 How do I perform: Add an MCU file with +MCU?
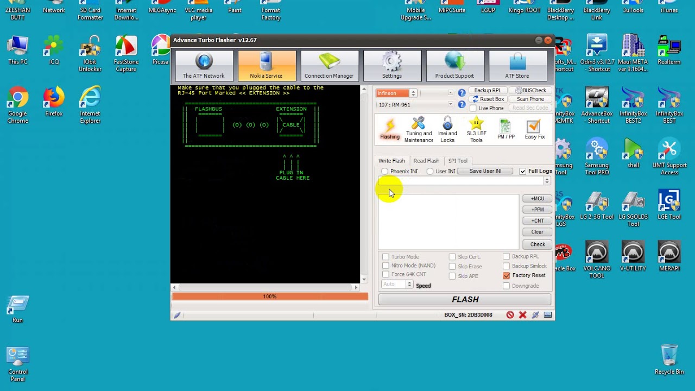tap(538, 199)
